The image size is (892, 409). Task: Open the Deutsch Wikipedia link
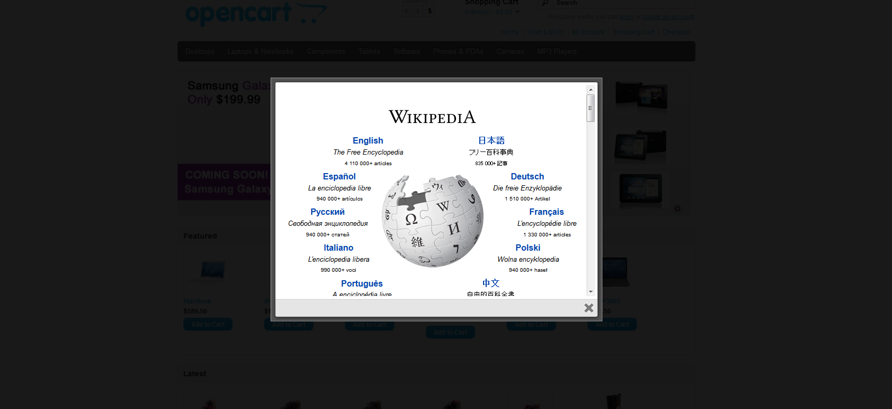click(x=527, y=176)
